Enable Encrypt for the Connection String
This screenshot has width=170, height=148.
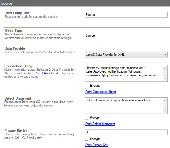(x=87, y=86)
